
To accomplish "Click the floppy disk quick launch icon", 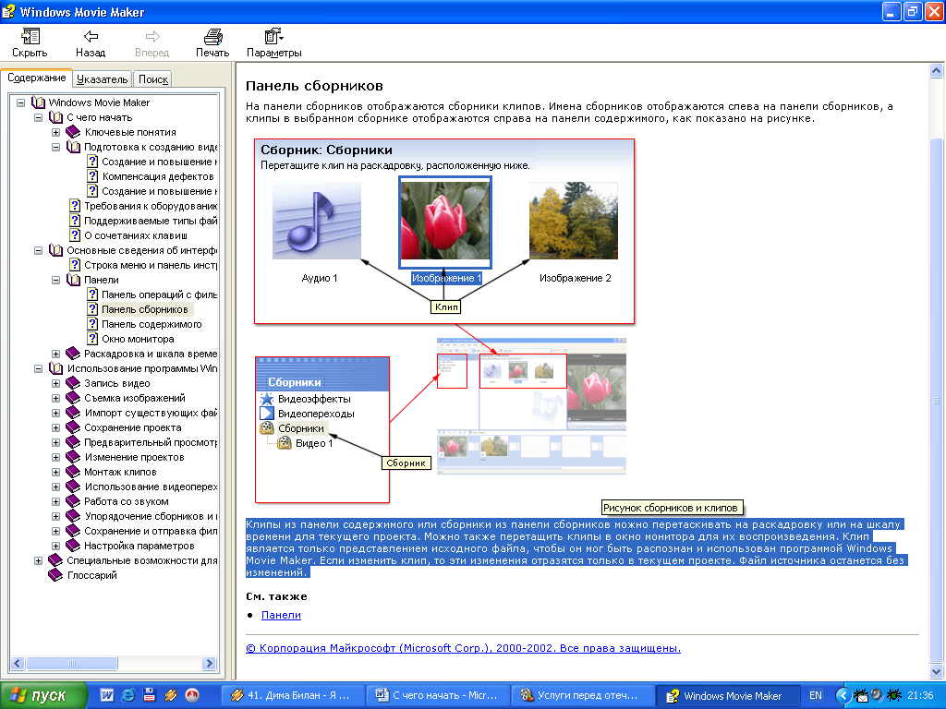I will pyautogui.click(x=149, y=695).
